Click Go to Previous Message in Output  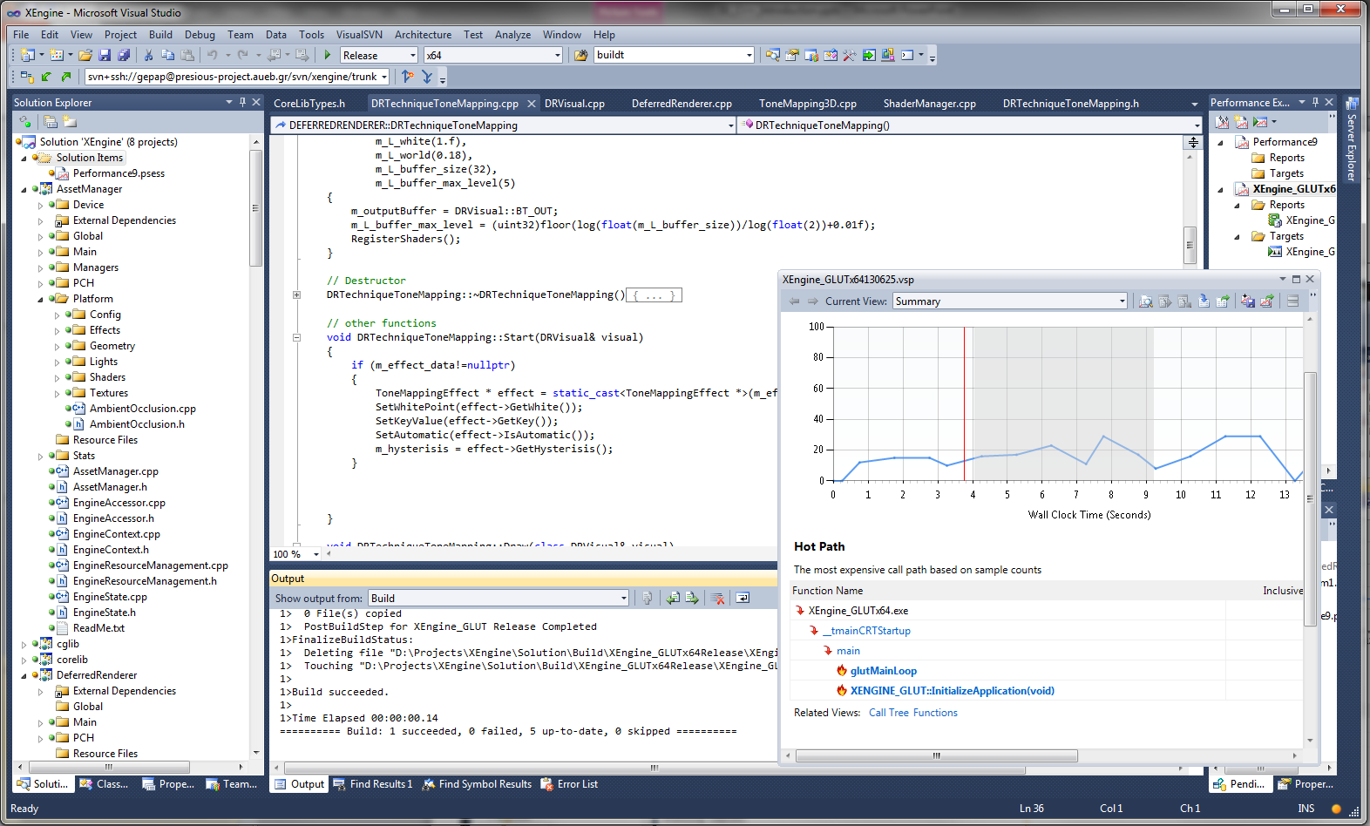(673, 598)
